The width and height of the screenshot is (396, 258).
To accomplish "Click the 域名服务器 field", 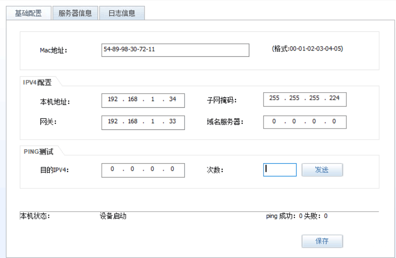I will pos(304,122).
